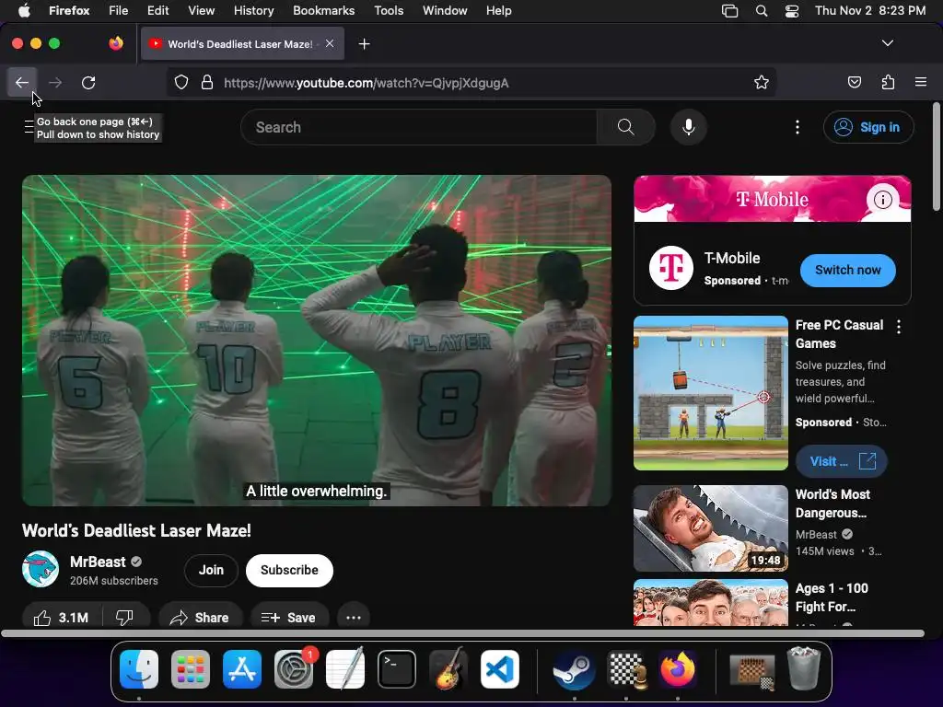Dislike the video with thumbs down
The height and width of the screenshot is (707, 943).
125,618
